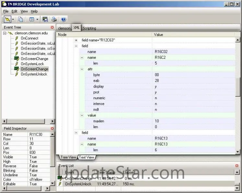Collapse the name R16C13 node
242x193 pixels.
pos(82,144)
